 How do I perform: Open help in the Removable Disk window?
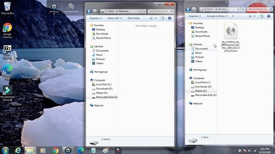[x=170, y=18]
